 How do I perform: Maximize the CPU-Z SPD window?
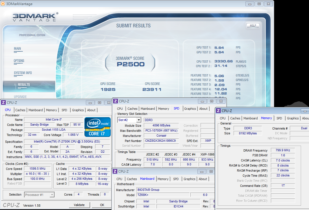212,101
